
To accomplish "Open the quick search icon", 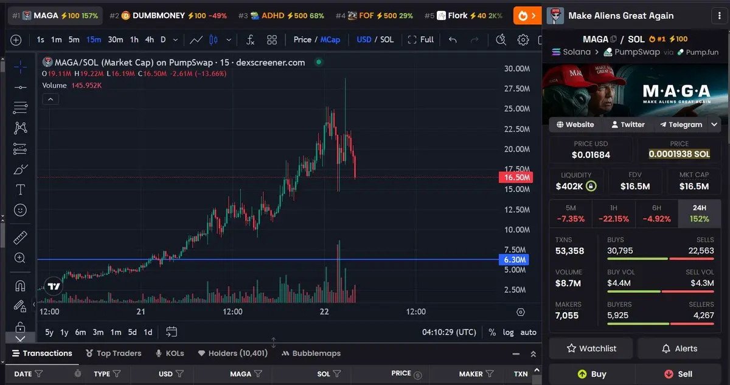I will (x=501, y=39).
